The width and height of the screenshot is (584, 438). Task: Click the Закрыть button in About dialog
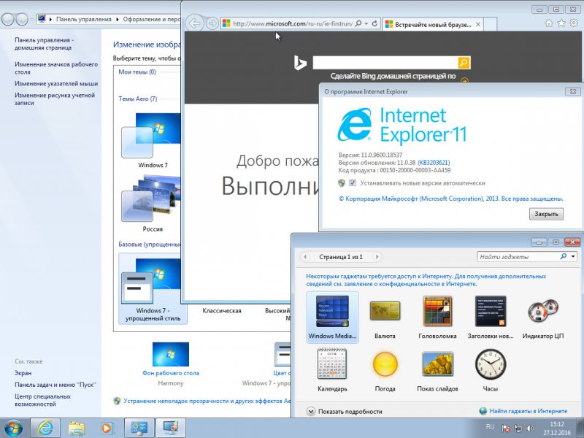pyautogui.click(x=546, y=214)
